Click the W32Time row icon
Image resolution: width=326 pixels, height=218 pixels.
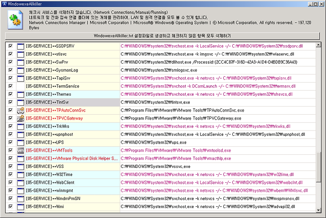[20, 175]
